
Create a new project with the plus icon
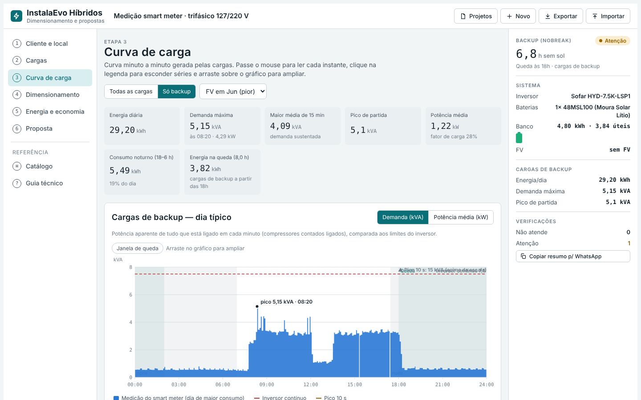509,16
